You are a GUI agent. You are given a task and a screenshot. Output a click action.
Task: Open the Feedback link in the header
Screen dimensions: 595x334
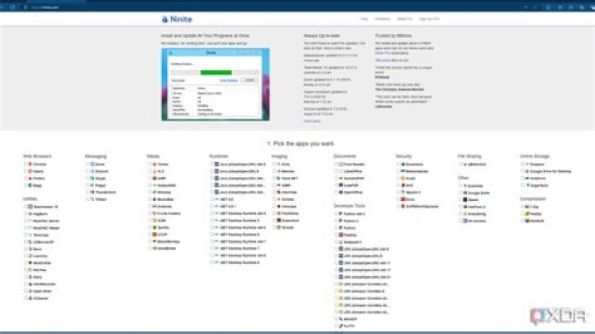pyautogui.click(x=382, y=19)
